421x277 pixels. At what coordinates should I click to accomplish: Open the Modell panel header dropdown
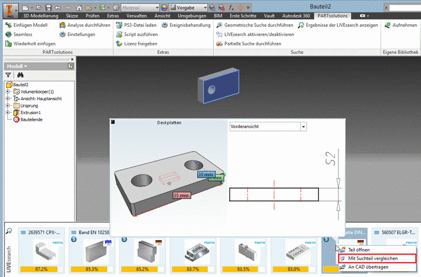click(17, 66)
